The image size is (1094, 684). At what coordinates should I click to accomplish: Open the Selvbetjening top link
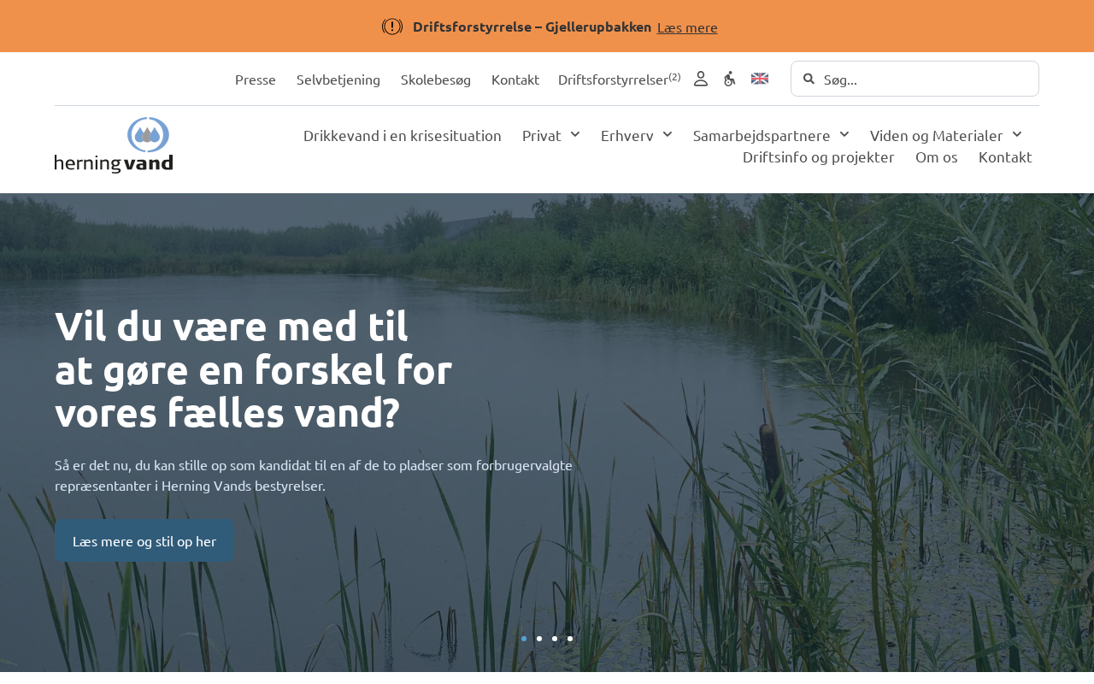click(338, 79)
